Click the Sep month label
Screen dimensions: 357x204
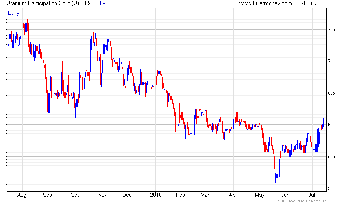tap(48, 195)
